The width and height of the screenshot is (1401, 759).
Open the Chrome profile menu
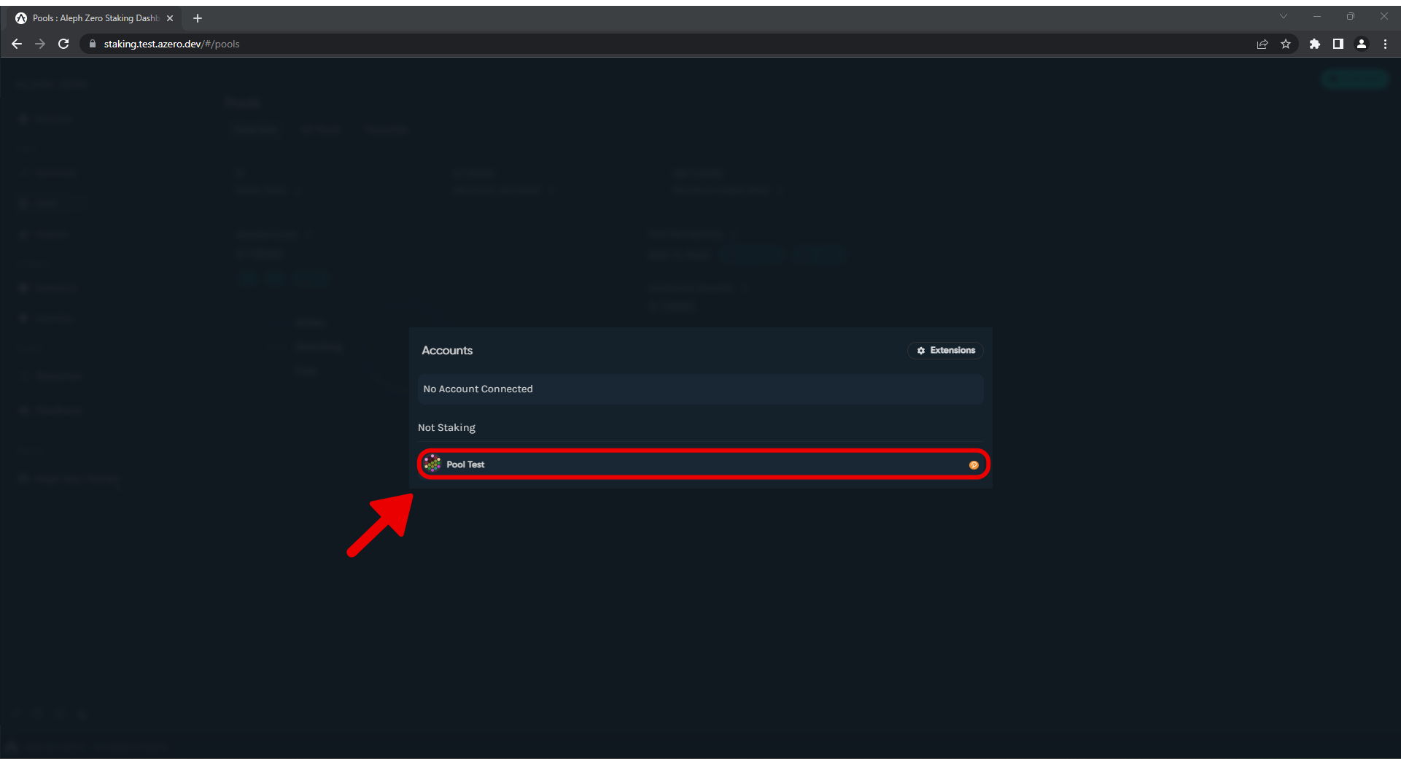[x=1361, y=44]
